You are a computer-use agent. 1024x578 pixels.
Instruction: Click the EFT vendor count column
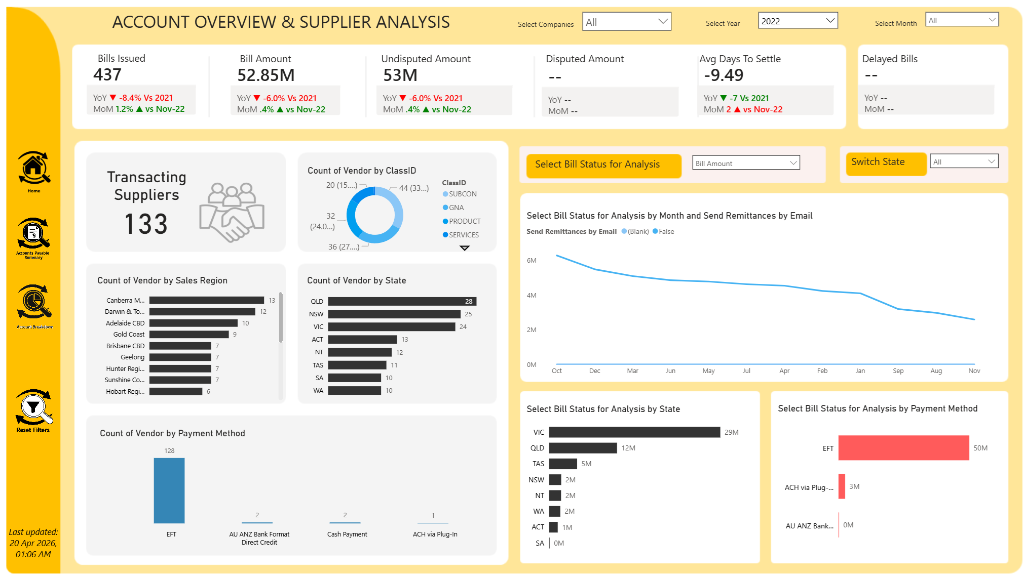click(x=169, y=490)
